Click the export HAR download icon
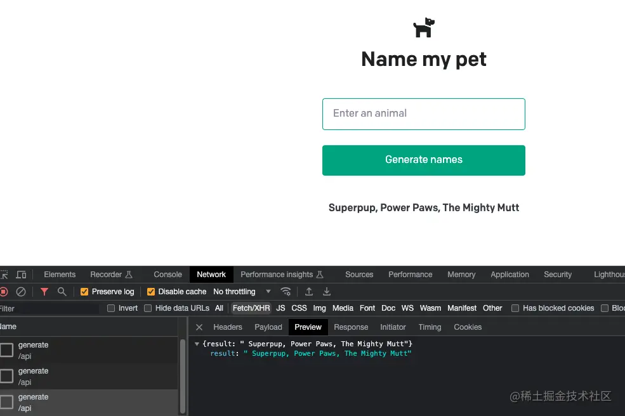Screen dimensions: 625x416 click(x=327, y=292)
